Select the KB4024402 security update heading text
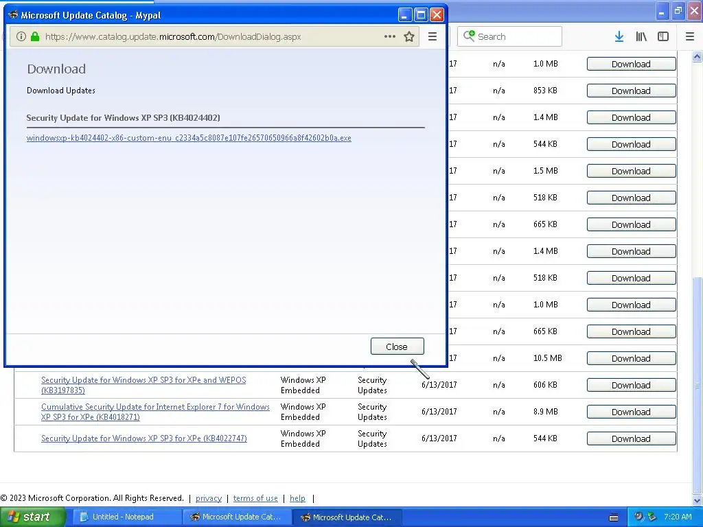 124,118
